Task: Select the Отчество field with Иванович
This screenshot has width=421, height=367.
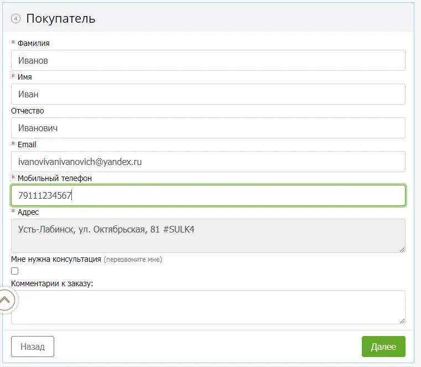Action: (x=208, y=128)
